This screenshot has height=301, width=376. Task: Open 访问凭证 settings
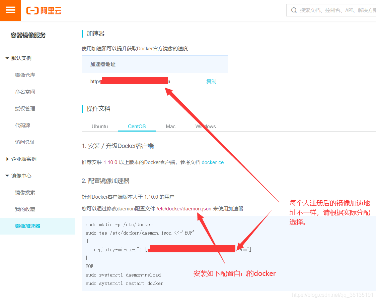click(24, 142)
